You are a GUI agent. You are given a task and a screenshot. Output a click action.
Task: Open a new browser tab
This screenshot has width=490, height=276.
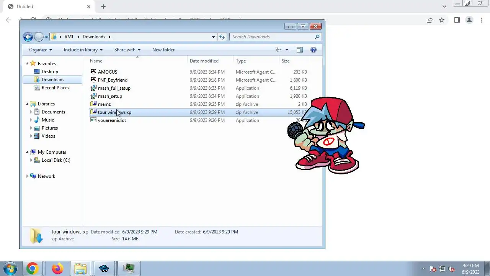pyautogui.click(x=103, y=7)
